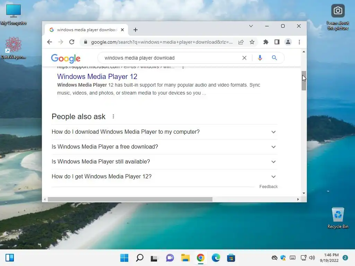
Task: Click the Google logo
Action: pyautogui.click(x=66, y=58)
